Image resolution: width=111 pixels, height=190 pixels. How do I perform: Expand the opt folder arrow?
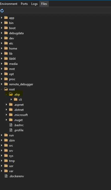click(x=2, y=74)
